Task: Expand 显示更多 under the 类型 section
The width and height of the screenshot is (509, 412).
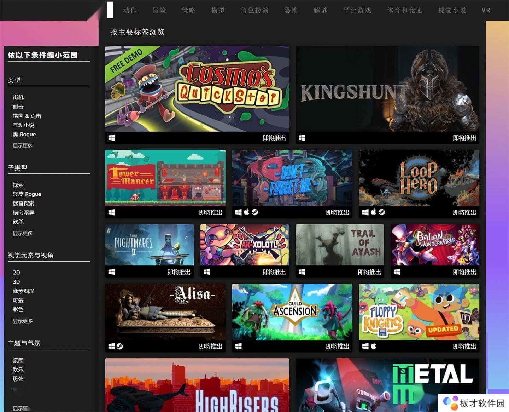Action: coord(23,145)
